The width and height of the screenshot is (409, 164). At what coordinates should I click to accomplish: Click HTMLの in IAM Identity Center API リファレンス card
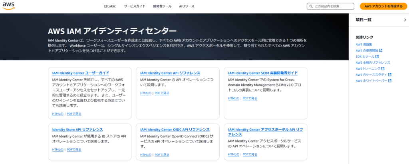145,93
